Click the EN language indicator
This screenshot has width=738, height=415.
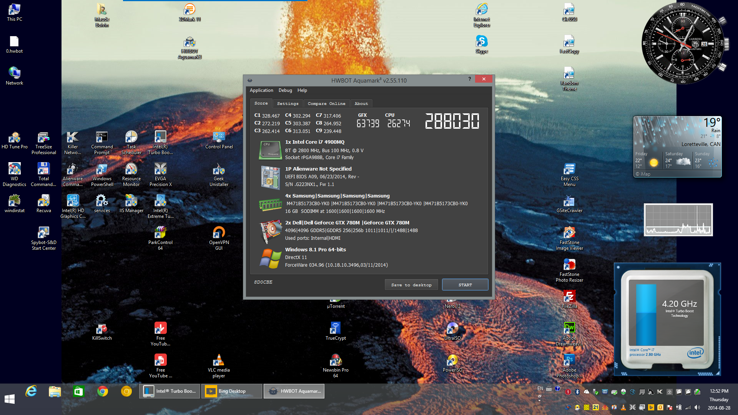(540, 388)
